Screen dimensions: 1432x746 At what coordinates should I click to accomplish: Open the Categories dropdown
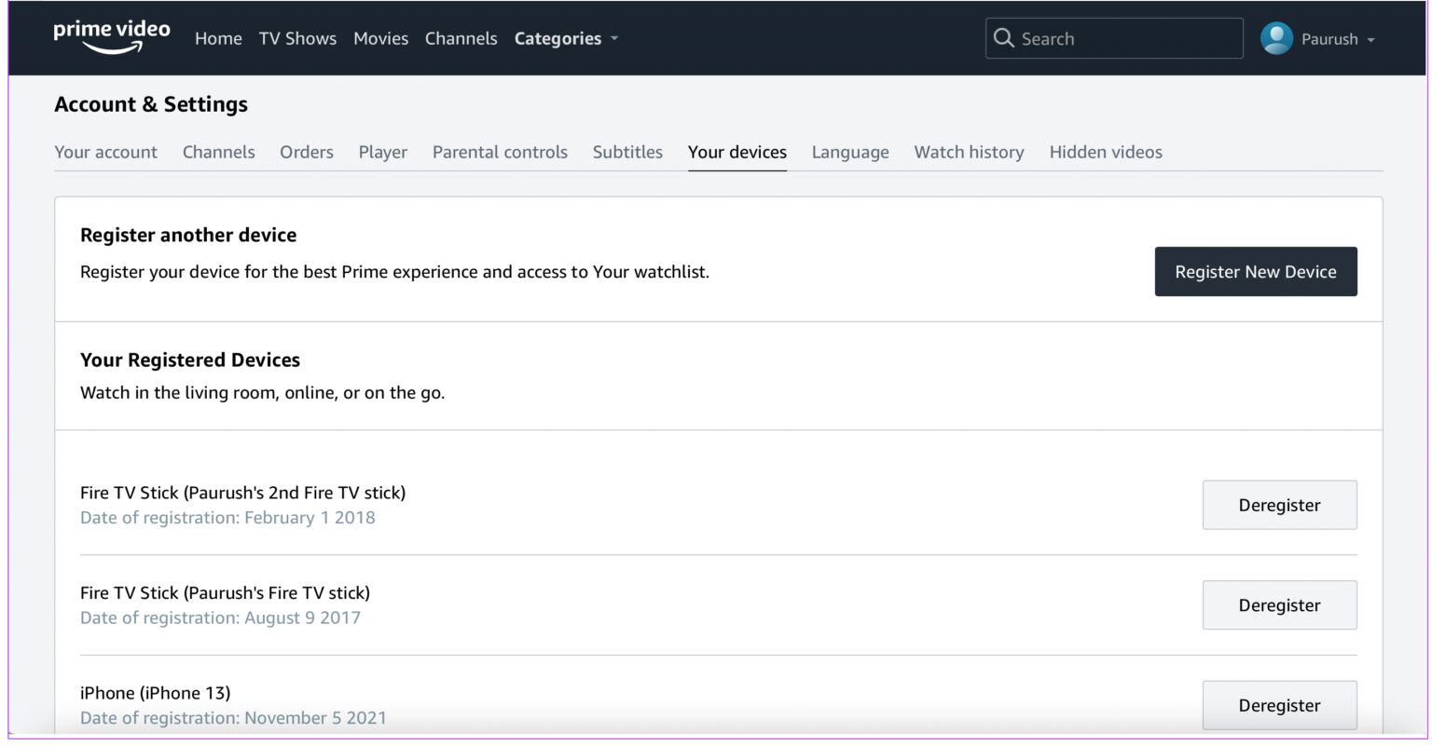coord(558,38)
